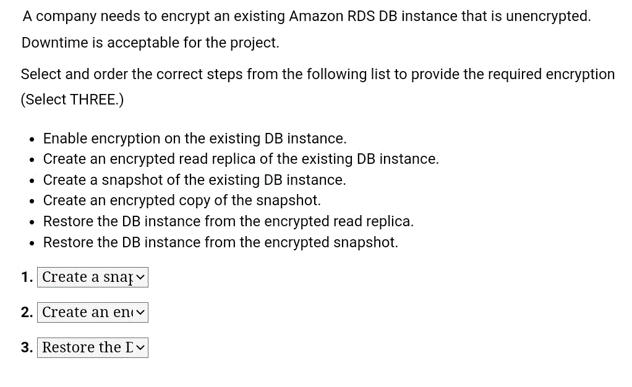The height and width of the screenshot is (387, 632).
Task: Click the number '3.' step label
Action: pos(27,348)
